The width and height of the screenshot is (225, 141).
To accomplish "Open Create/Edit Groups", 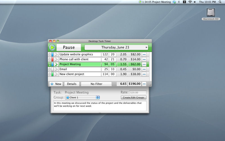I will coord(134,97).
